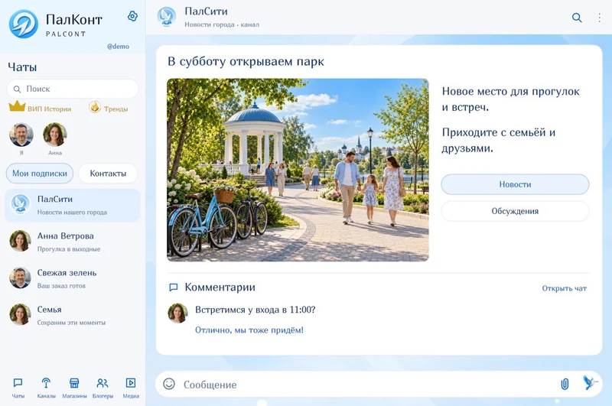Screen dimensions: 612x406
Task: Go to Чаты in bottom navigation
Action: (18, 388)
